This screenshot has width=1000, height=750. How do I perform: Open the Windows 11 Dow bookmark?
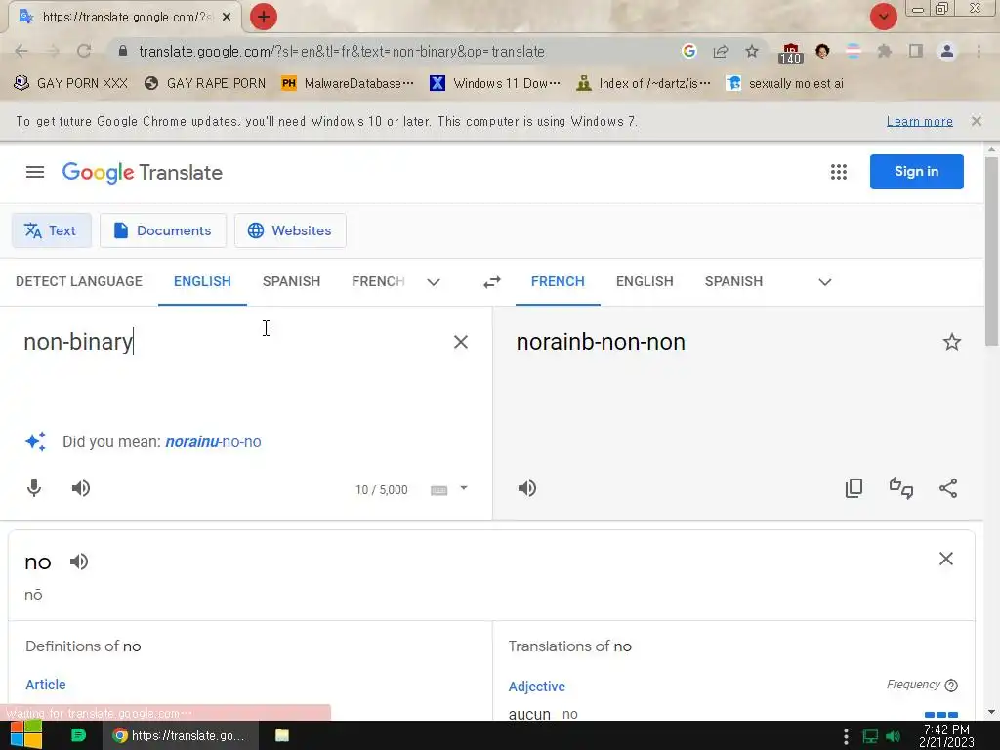point(495,83)
